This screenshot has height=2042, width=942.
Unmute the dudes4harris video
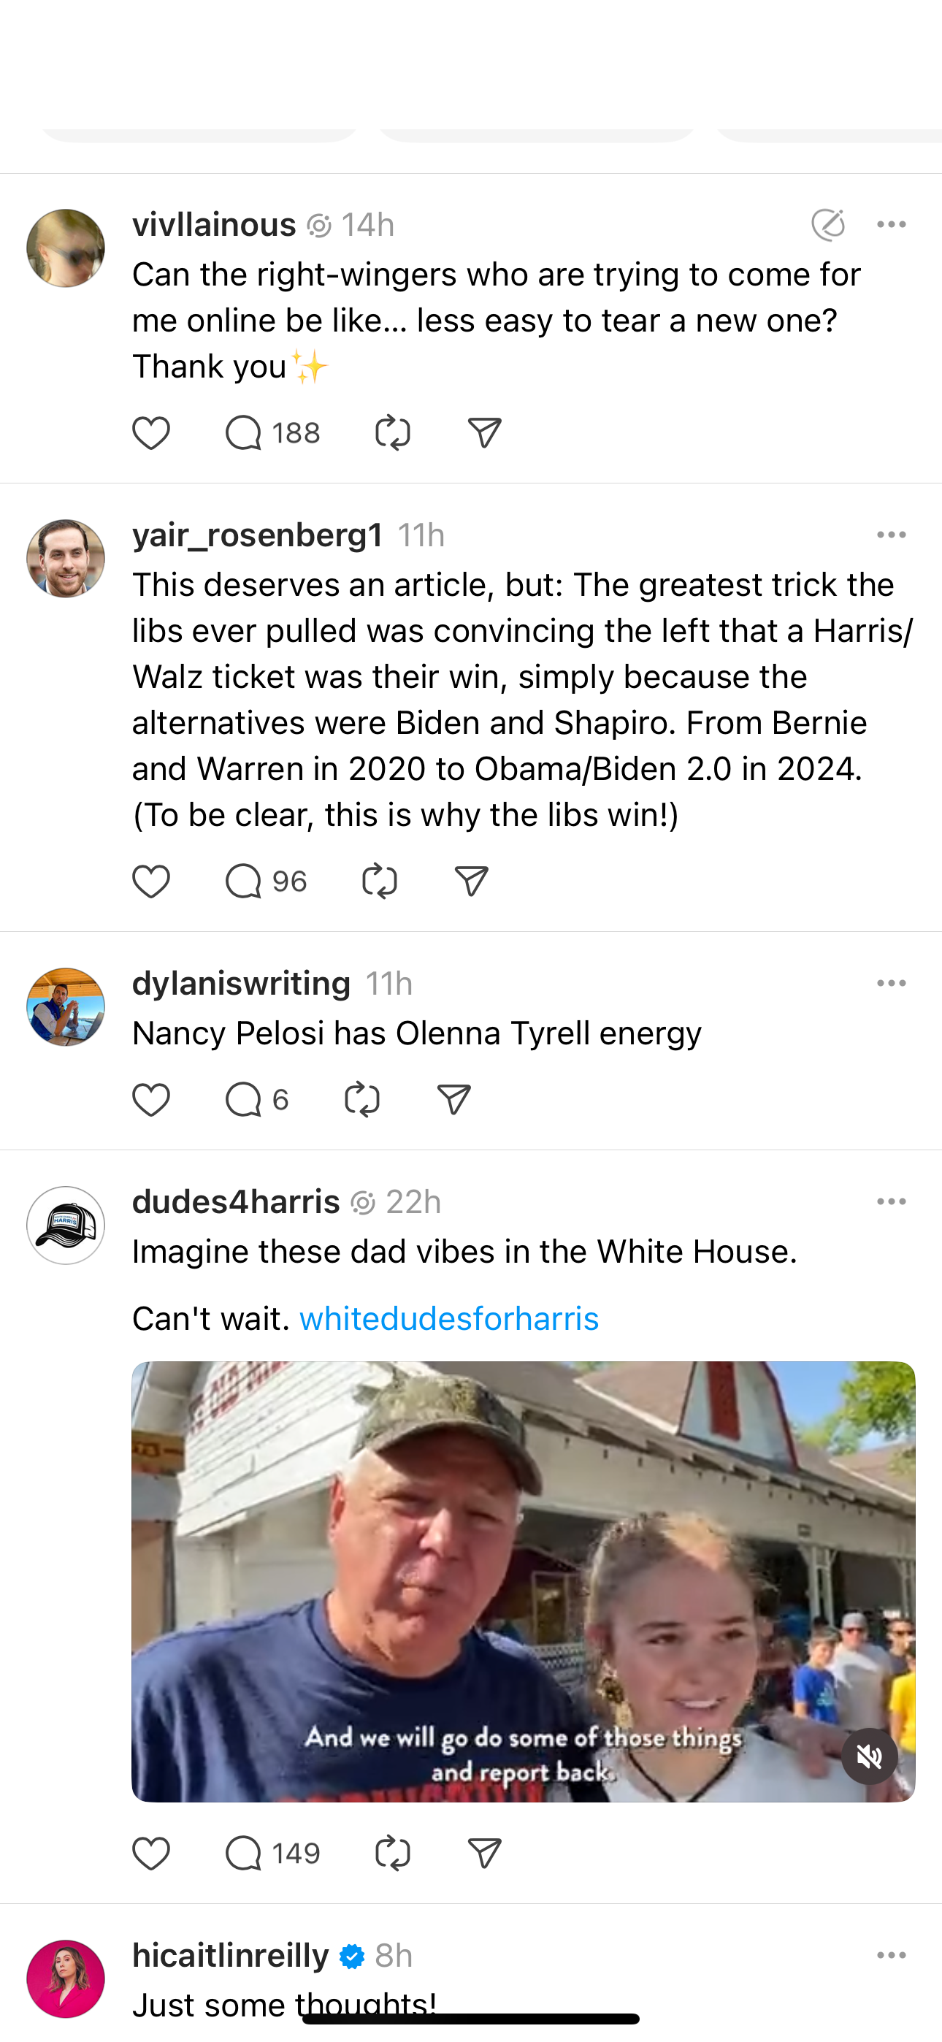click(x=869, y=1756)
